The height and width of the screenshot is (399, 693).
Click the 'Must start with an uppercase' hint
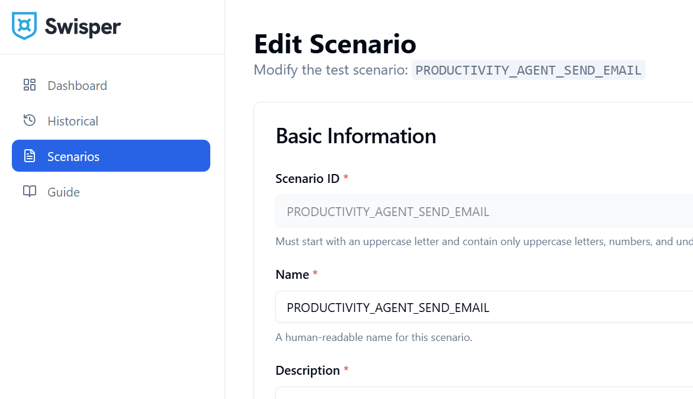(x=484, y=242)
